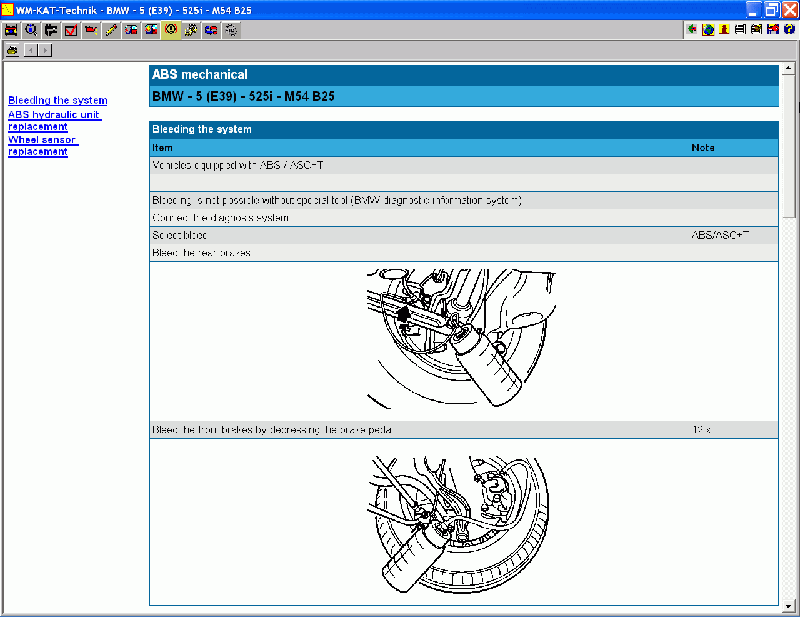Restore down the WM-KAT-Technik window
The height and width of the screenshot is (617, 800).
tap(772, 9)
